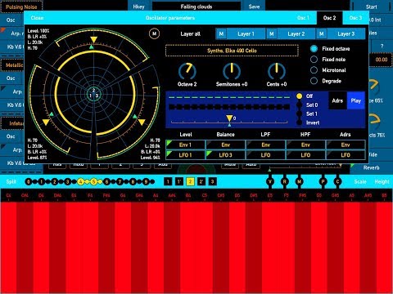Open the LPF Env selector
Image resolution: width=393 pixels, height=294 pixels.
[265, 145]
